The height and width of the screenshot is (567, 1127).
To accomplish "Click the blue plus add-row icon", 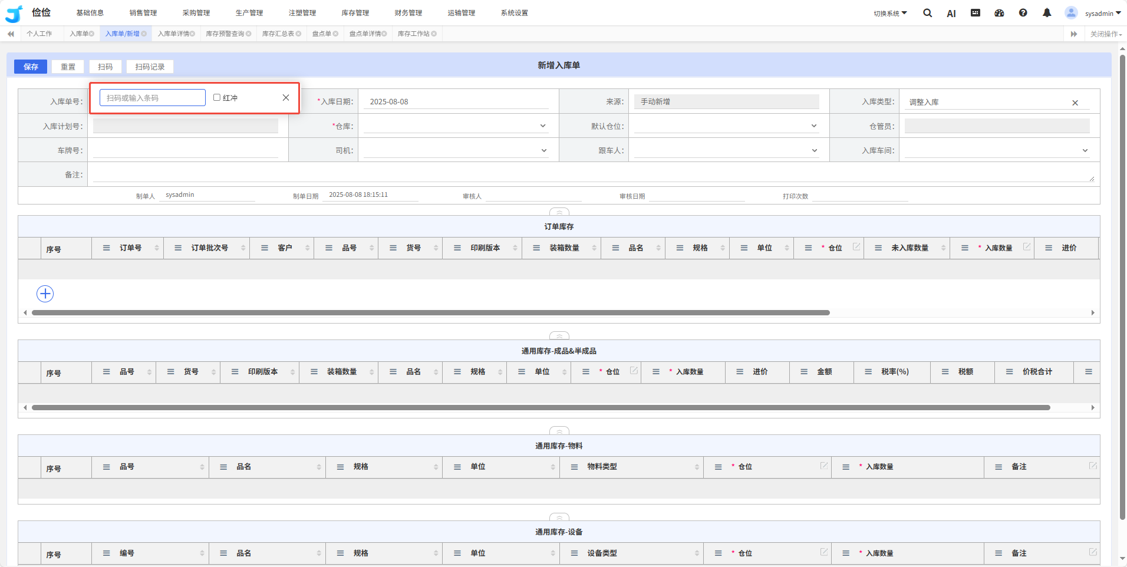I will (x=45, y=294).
